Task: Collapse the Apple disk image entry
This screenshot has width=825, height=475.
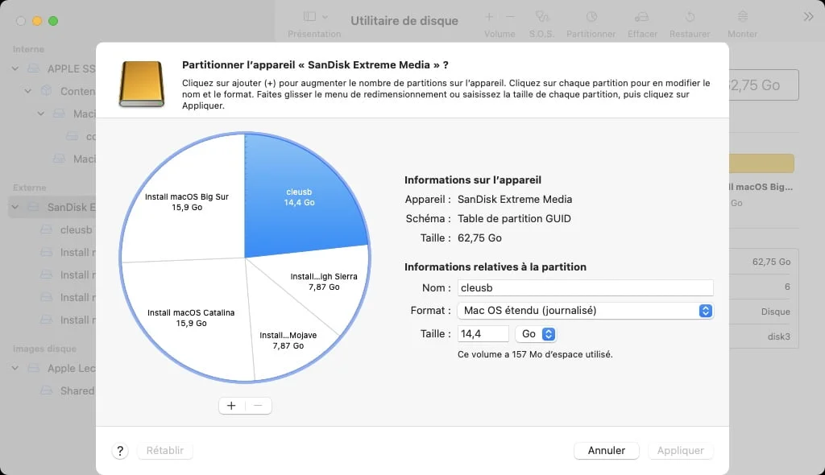Action: pyautogui.click(x=14, y=368)
